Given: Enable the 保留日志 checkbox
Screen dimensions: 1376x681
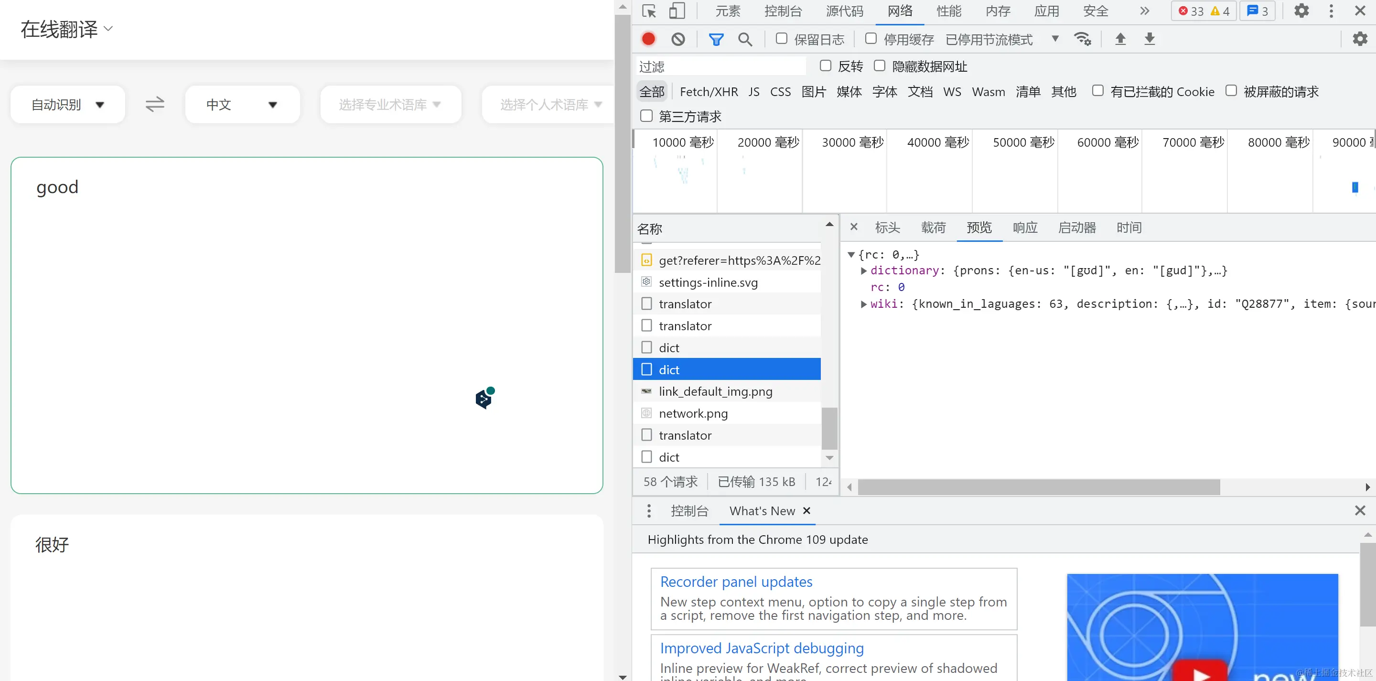Looking at the screenshot, I should point(782,38).
